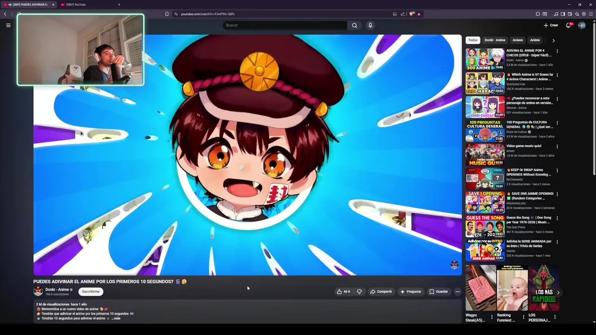Click the Brave Rewards triangle icon

(x=419, y=14)
